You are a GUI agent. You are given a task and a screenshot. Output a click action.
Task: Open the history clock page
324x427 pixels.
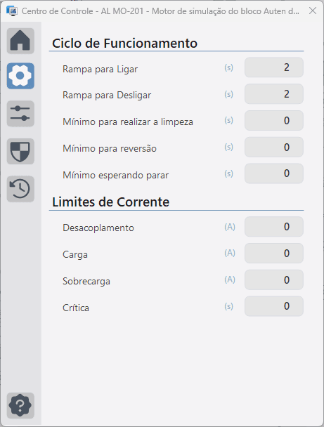20,189
